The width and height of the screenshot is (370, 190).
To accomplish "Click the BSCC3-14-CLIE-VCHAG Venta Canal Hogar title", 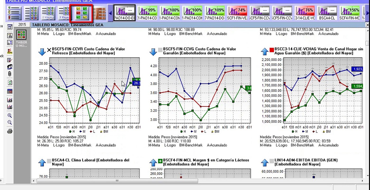I will pos(319,51).
